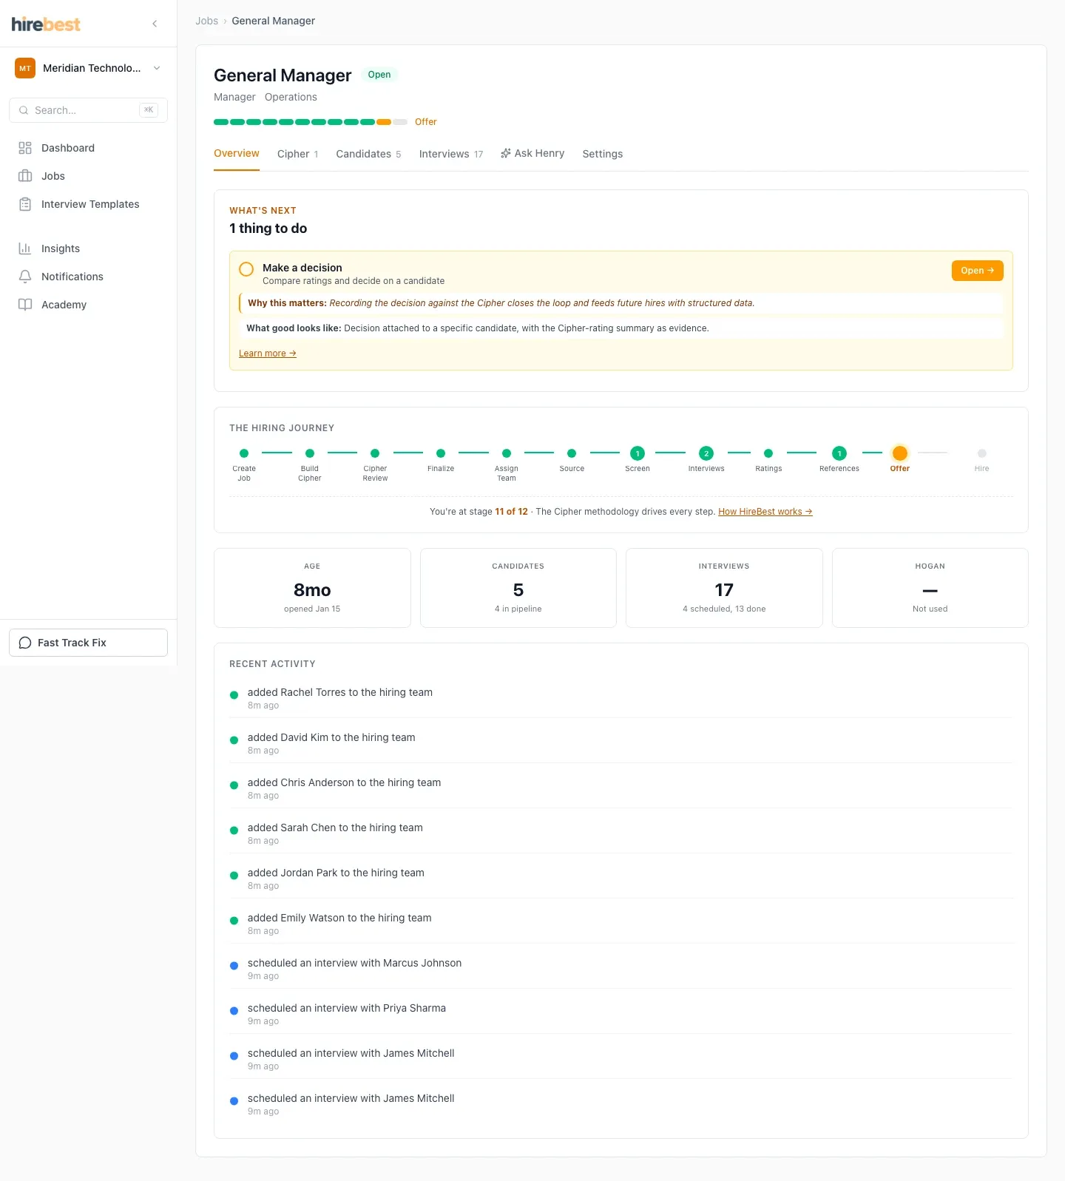This screenshot has width=1065, height=1181.
Task: Click the Insights bar chart icon
Action: pos(25,248)
